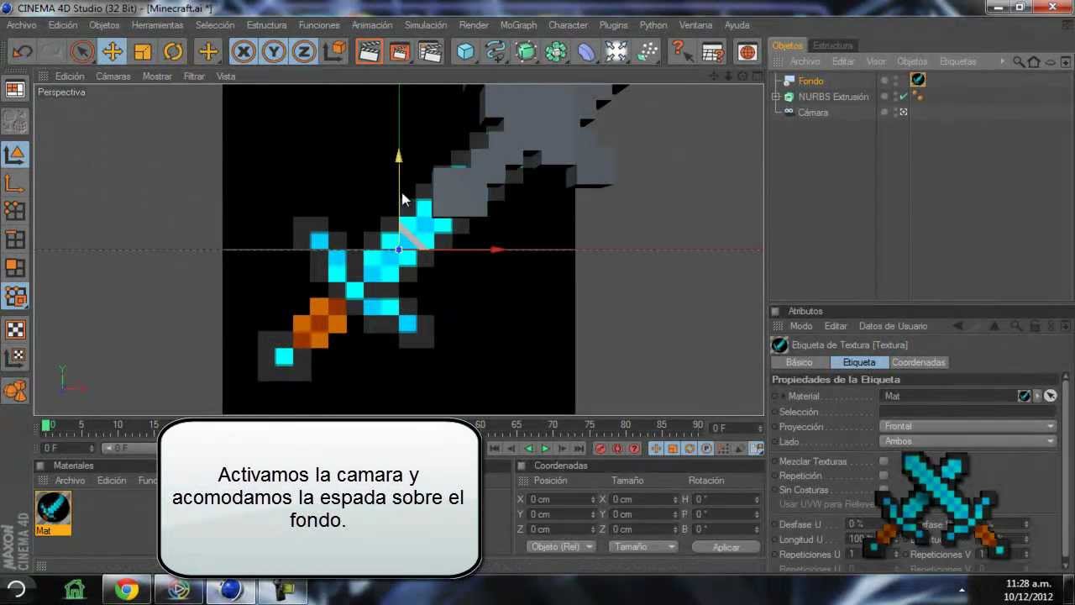The width and height of the screenshot is (1075, 605).
Task: Search objects with the magnifier icon
Action: pyautogui.click(x=1018, y=61)
